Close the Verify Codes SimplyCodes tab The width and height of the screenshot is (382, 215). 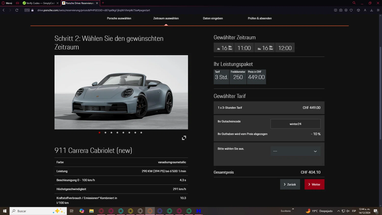(x=58, y=3)
